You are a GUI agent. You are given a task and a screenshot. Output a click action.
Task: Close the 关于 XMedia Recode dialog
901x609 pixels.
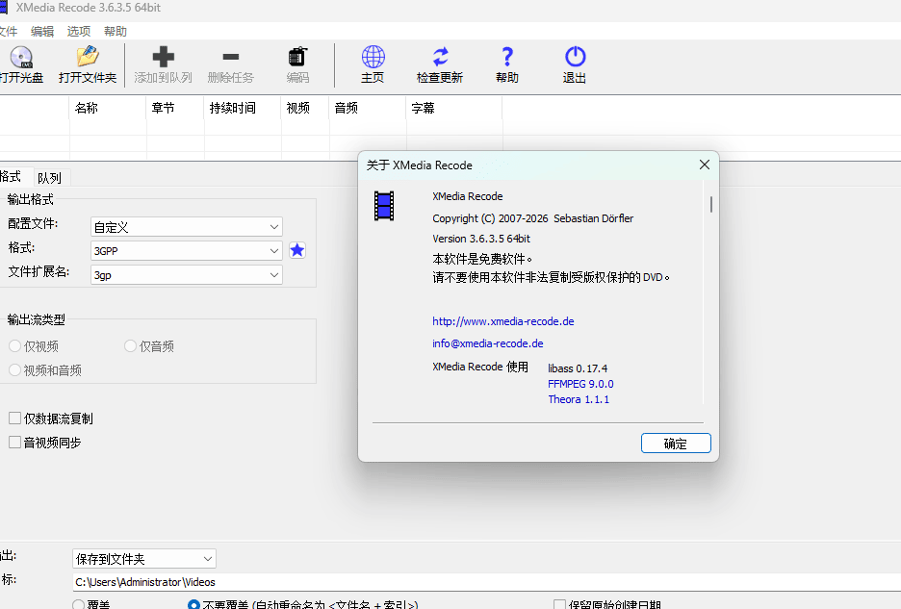[x=704, y=165]
